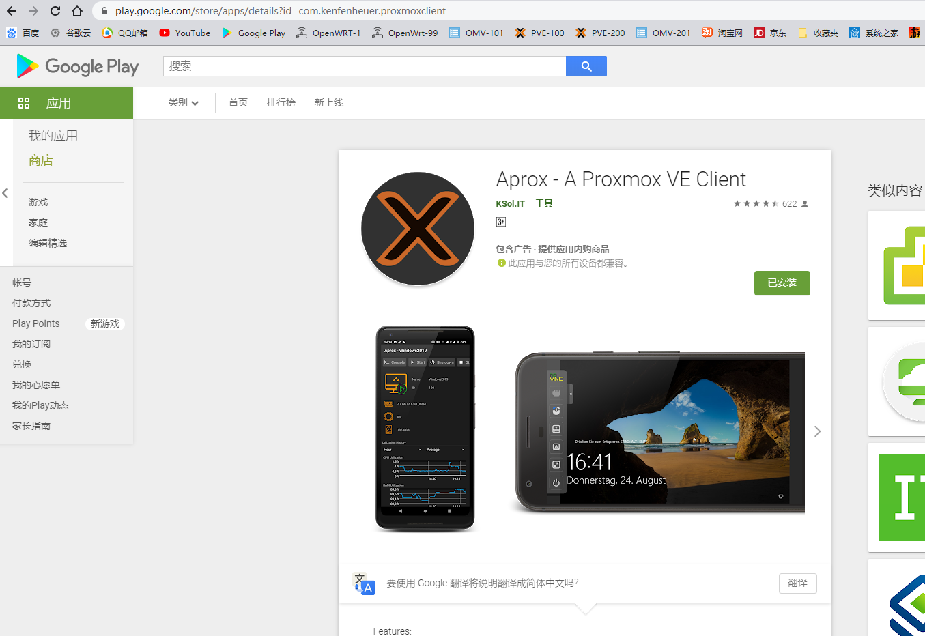
Task: Open 编辑精选 in sidebar
Action: tap(48, 243)
